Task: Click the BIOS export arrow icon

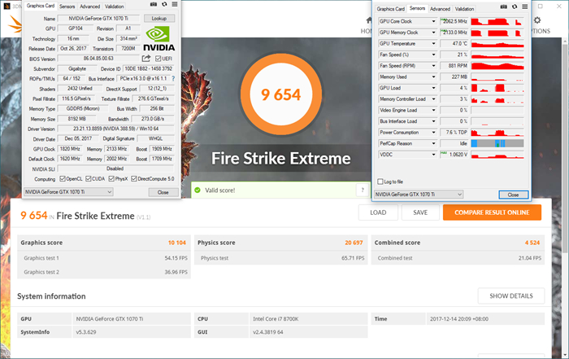Action: (x=146, y=59)
